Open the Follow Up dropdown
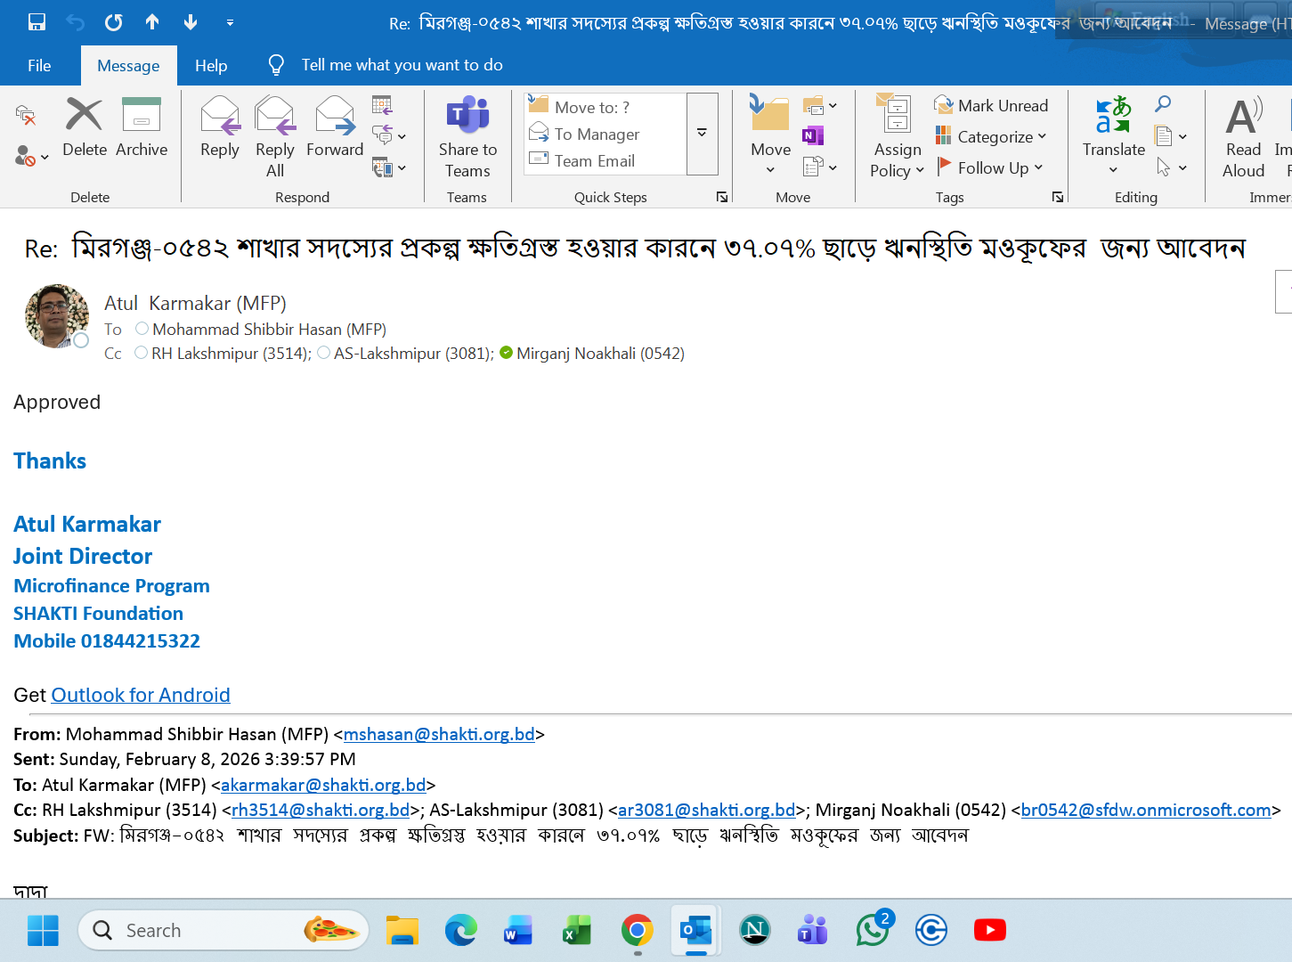The image size is (1292, 962). 992,168
